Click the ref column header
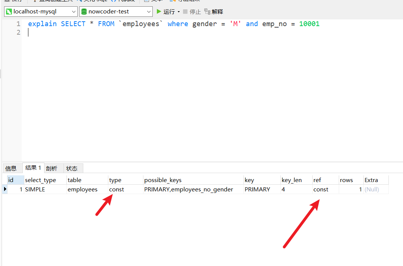Screen dimensions: 403x266 (326, 180)
